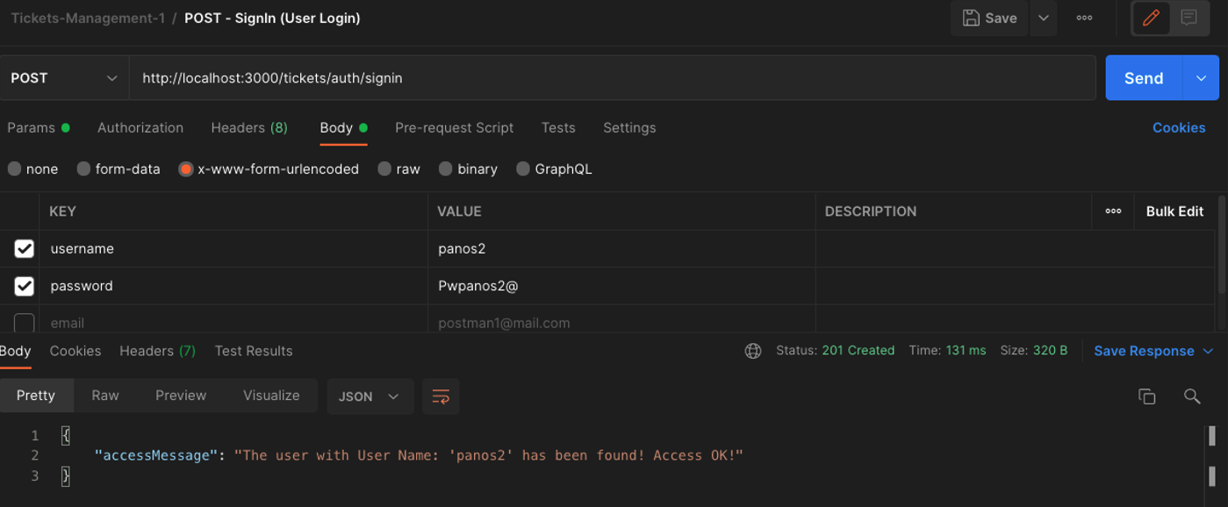The image size is (1228, 507).
Task: Send the SignIn request
Action: [x=1143, y=77]
